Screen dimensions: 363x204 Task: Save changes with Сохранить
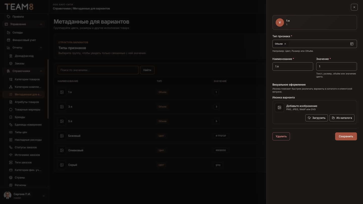[x=346, y=136]
